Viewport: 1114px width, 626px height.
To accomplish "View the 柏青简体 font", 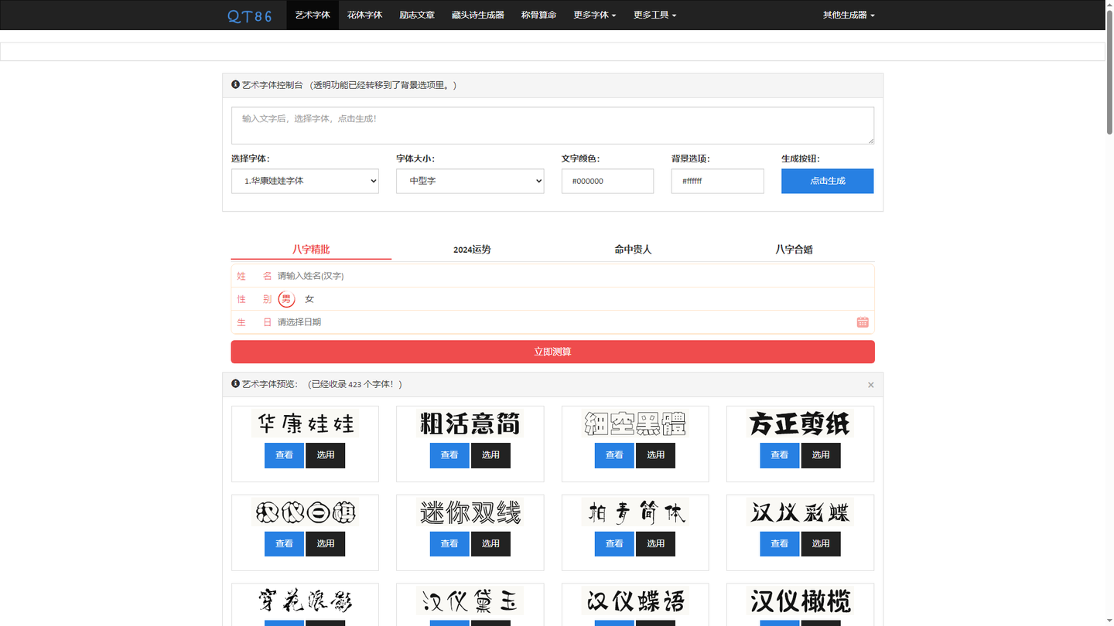I will pos(614,544).
